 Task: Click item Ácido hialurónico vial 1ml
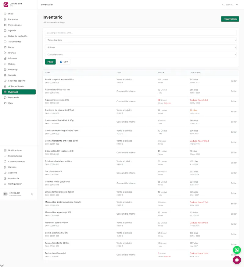coord(57,90)
